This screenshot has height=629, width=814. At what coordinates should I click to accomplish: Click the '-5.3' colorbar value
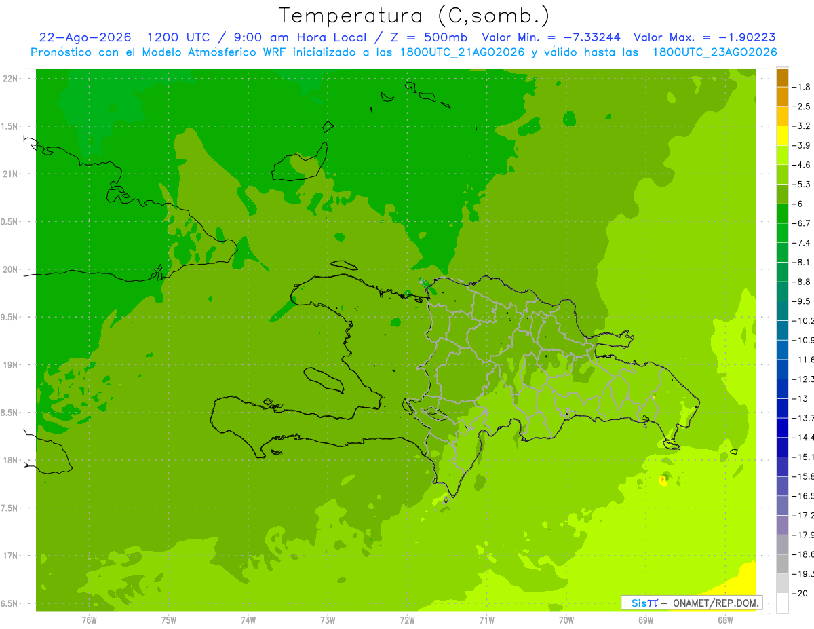801,185
